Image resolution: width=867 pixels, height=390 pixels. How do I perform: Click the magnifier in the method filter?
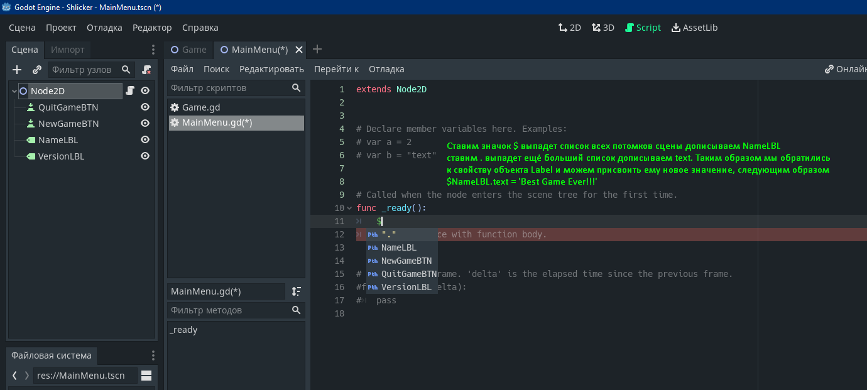click(x=297, y=310)
